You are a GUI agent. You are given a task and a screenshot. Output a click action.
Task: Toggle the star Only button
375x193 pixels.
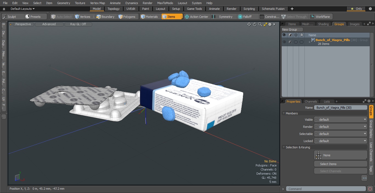pyautogui.click(x=356, y=9)
